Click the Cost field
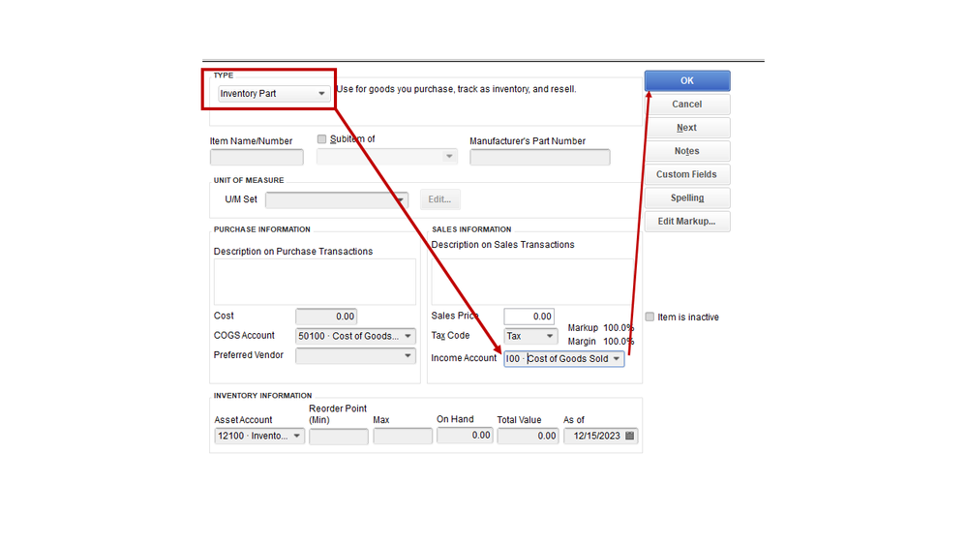This screenshot has height=544, width=967. (326, 317)
